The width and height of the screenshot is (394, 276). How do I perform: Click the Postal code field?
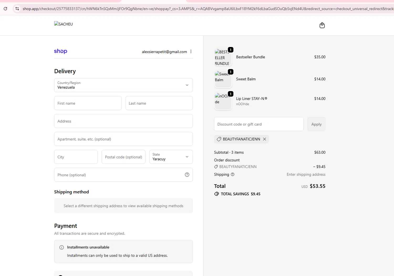[x=123, y=157]
